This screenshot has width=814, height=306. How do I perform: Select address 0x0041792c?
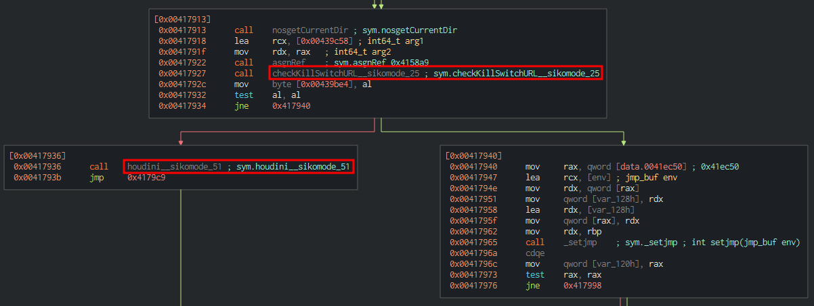(x=184, y=84)
